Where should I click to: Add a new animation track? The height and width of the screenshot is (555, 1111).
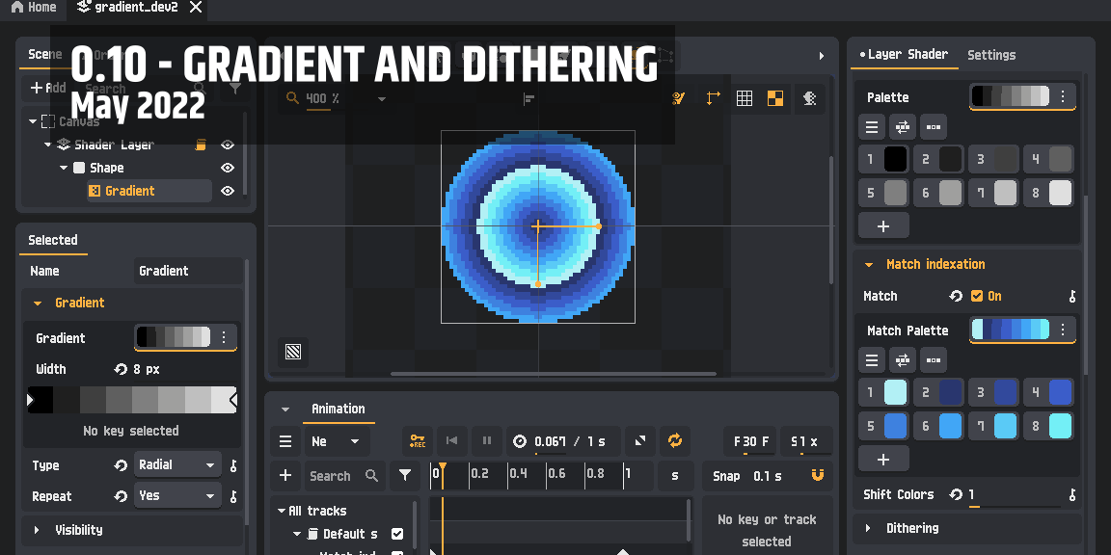285,476
